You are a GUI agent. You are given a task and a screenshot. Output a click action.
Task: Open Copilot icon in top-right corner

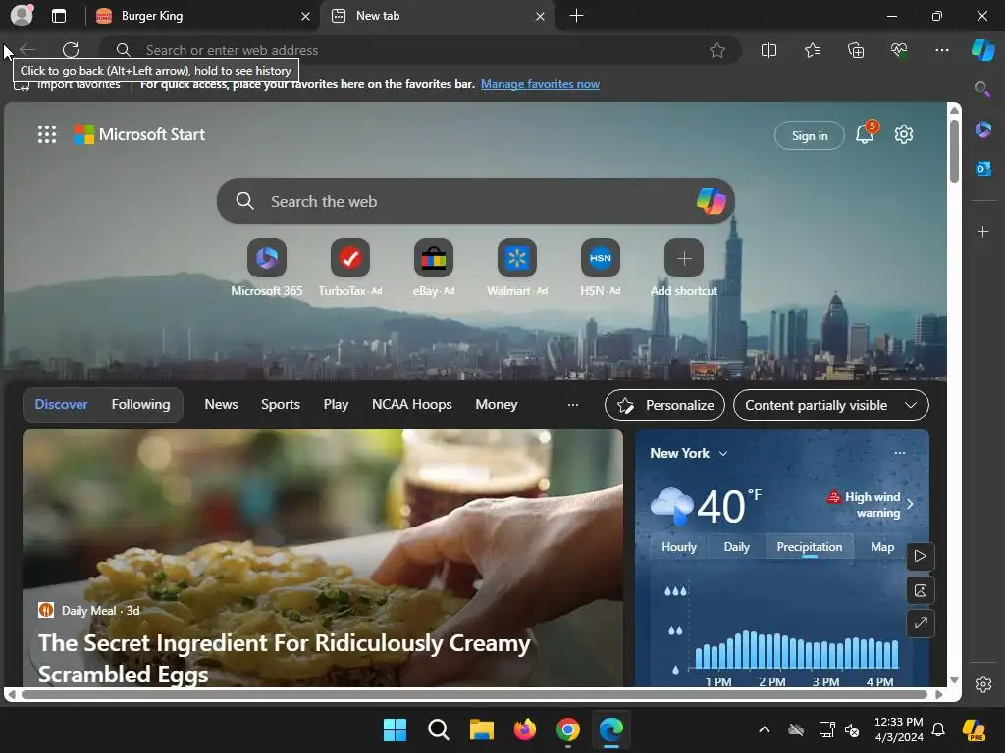[983, 50]
